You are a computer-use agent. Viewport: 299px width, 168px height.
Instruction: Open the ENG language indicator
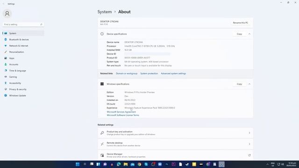click(273, 164)
